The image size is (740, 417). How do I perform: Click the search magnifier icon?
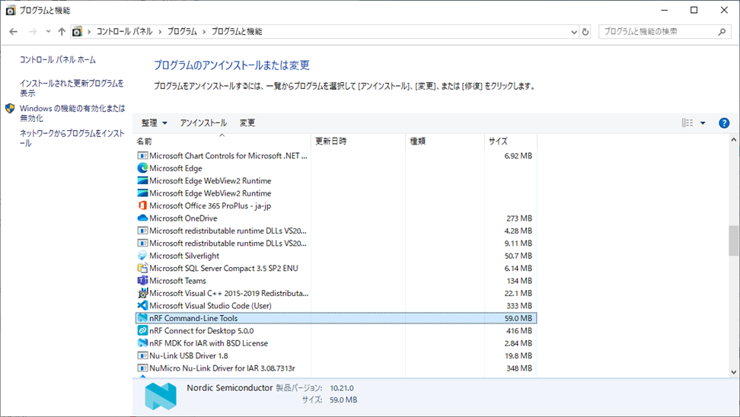tap(722, 32)
